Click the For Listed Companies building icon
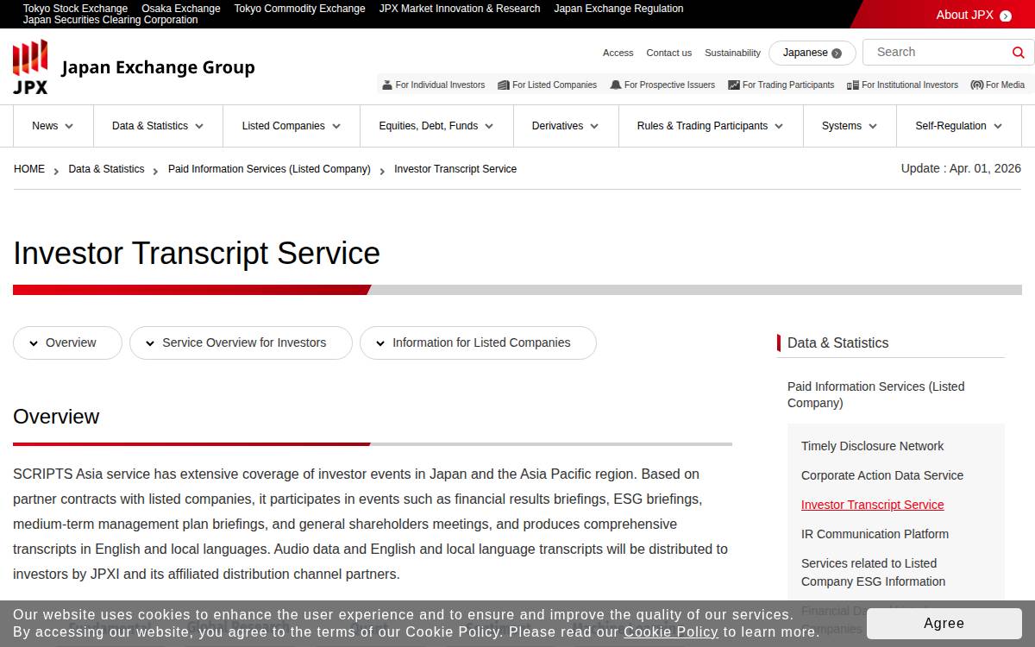 tap(504, 85)
